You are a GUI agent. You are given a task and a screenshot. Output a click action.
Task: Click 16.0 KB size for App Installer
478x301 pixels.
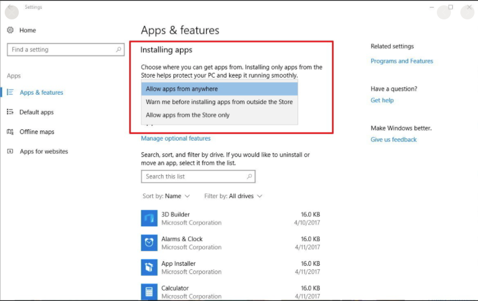(310, 263)
